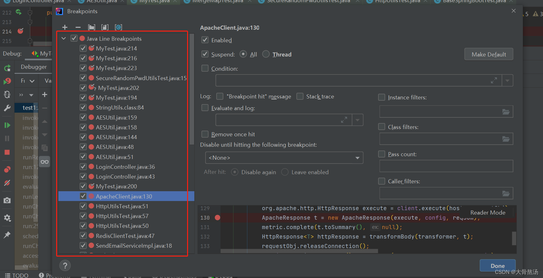Open Evaluate and log history dropdown arrow
The width and height of the screenshot is (543, 278).
[x=357, y=120]
